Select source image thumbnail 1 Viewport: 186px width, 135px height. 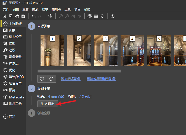(x=52, y=51)
